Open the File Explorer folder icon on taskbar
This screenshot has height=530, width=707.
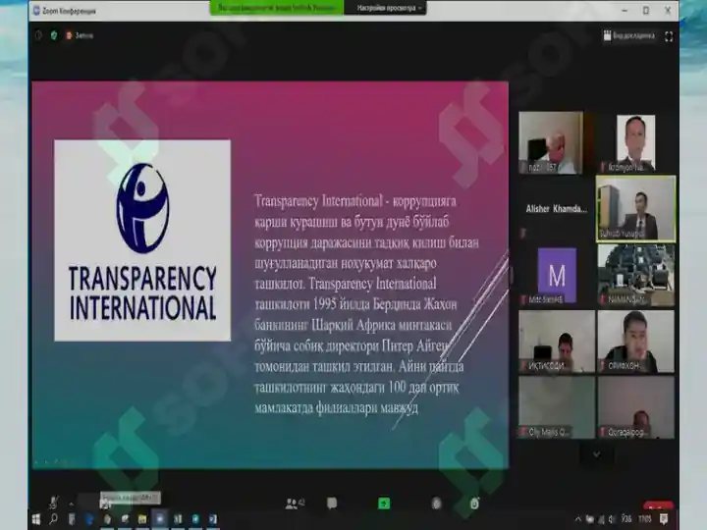(142, 519)
